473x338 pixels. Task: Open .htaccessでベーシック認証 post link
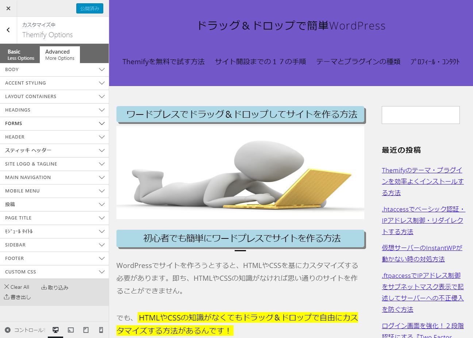click(423, 220)
